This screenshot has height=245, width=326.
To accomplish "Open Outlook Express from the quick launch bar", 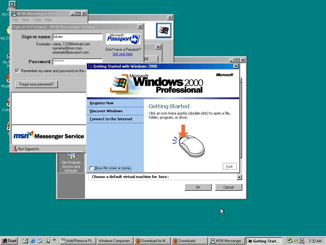I will (40, 241).
